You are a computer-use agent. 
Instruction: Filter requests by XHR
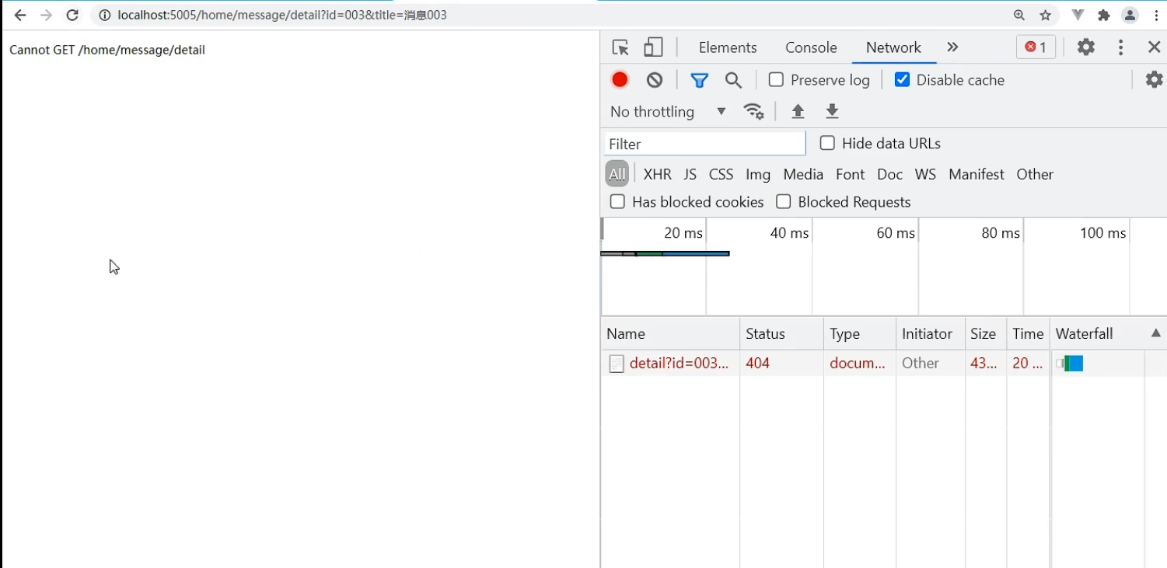coord(658,174)
